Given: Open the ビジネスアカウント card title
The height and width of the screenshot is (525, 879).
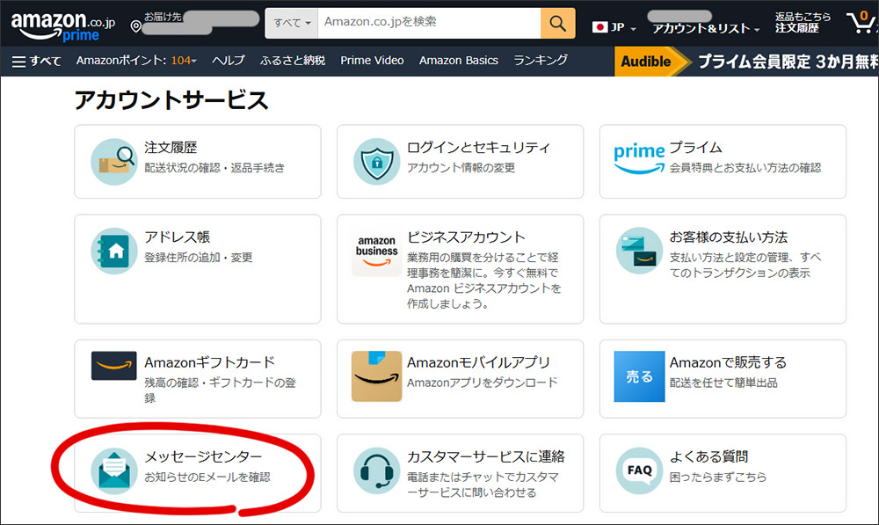Looking at the screenshot, I should [466, 237].
